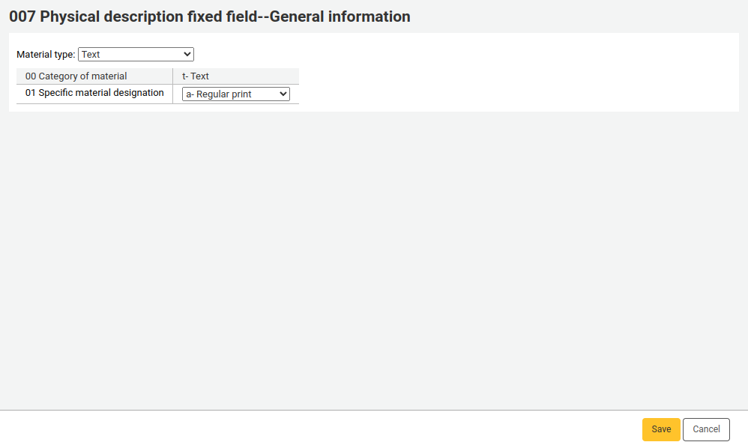Open the Material type dropdown
748x448 pixels.
click(136, 55)
